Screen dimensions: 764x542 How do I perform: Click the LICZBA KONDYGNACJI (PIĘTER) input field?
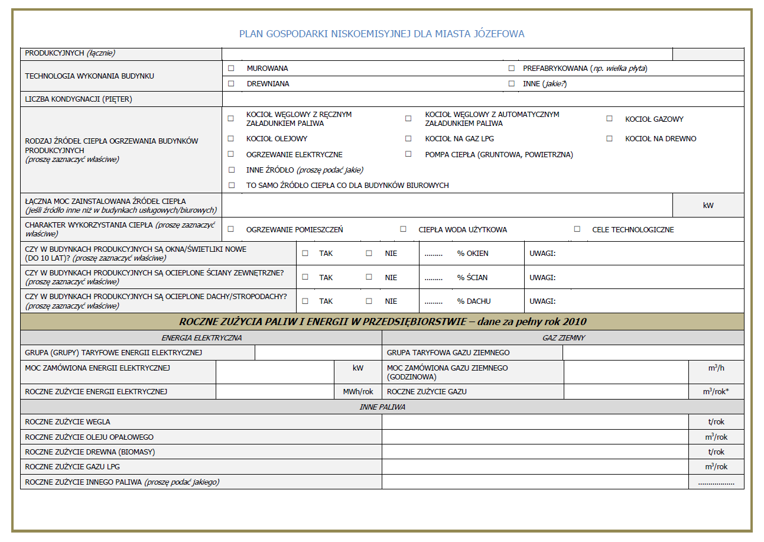coord(483,99)
